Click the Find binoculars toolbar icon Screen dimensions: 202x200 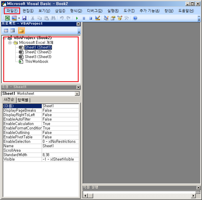coord(53,18)
